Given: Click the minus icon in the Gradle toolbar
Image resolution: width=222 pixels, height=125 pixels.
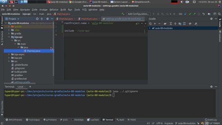Looking at the screenshot, I should (x=159, y=24).
